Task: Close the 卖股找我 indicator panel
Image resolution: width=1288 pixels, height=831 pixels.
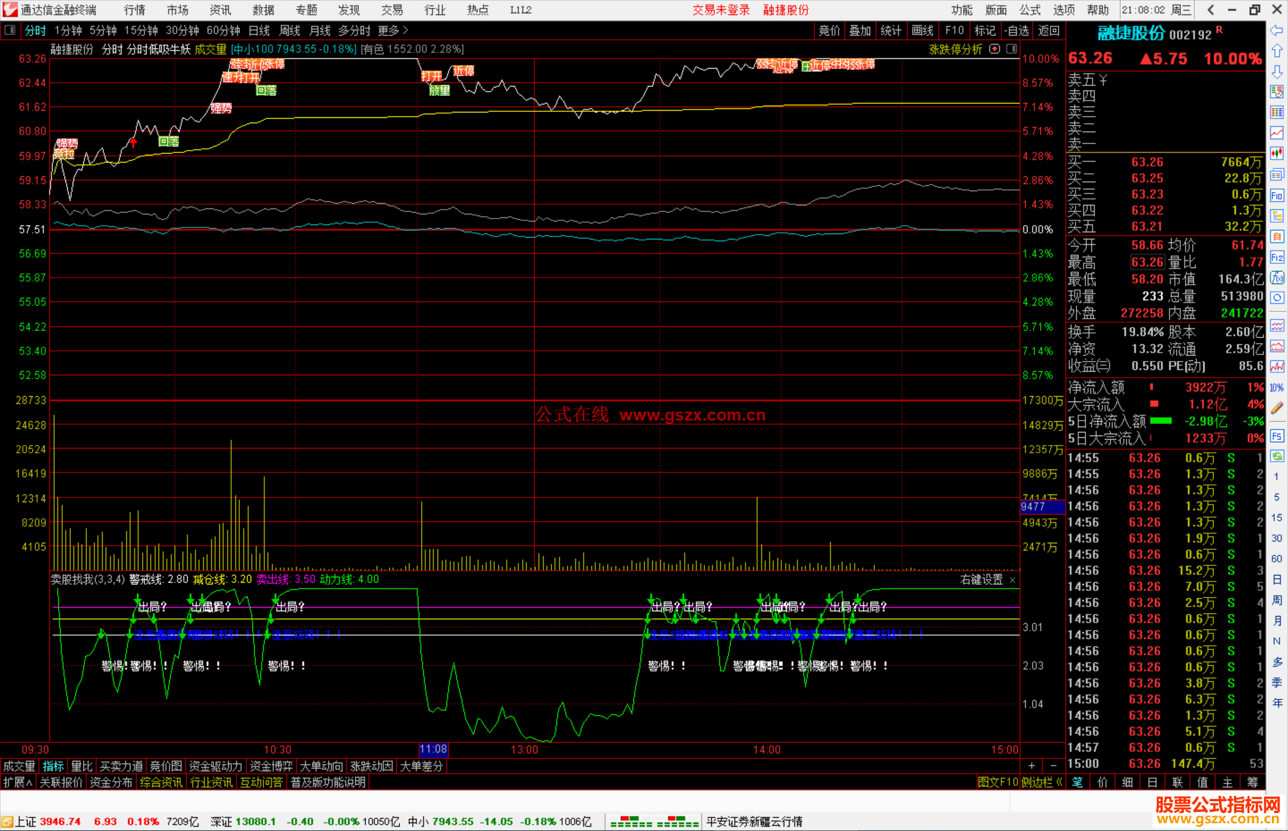Action: (x=1013, y=580)
